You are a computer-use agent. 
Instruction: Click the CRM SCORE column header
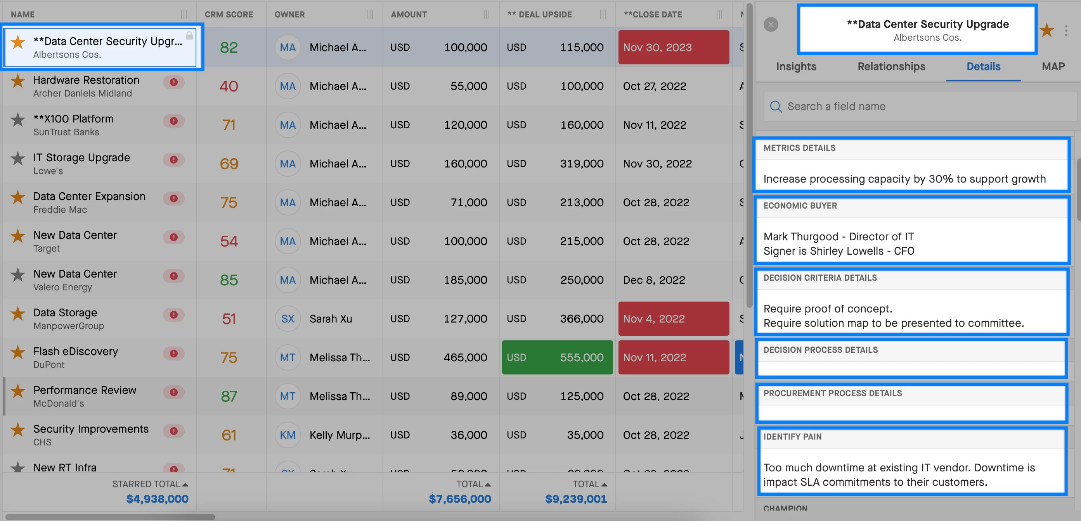tap(229, 15)
